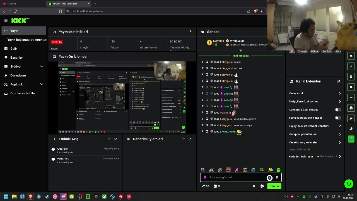This screenshot has height=201, width=357.
Task: Open chat settings gear icon
Action: tap(254, 186)
